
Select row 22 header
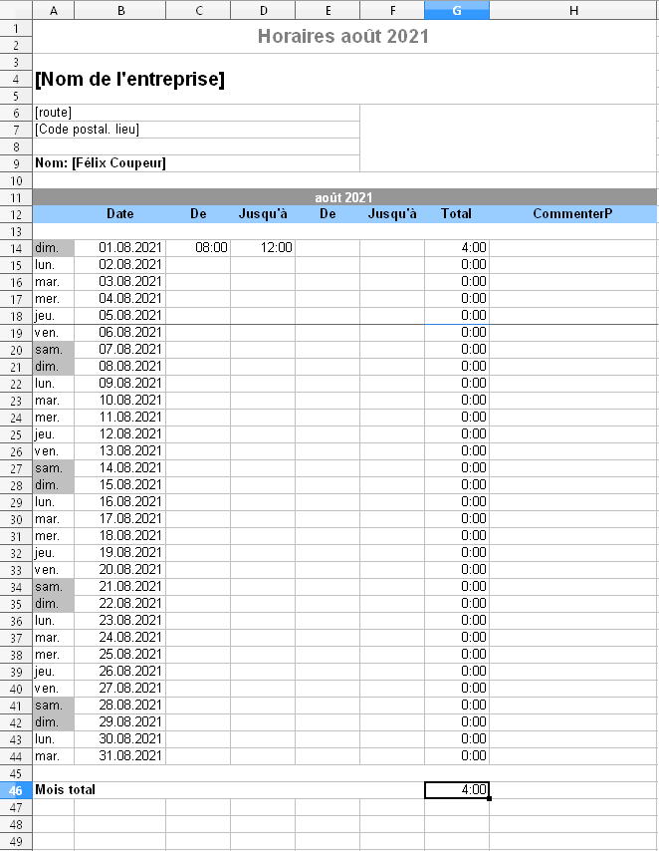16,384
